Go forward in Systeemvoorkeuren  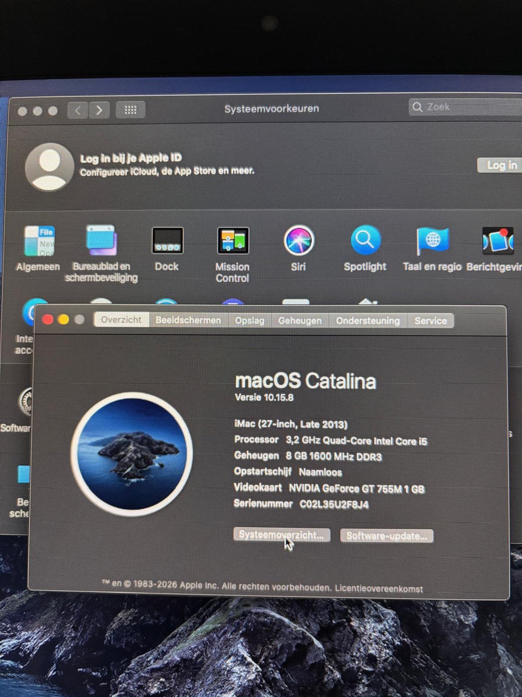pos(99,110)
